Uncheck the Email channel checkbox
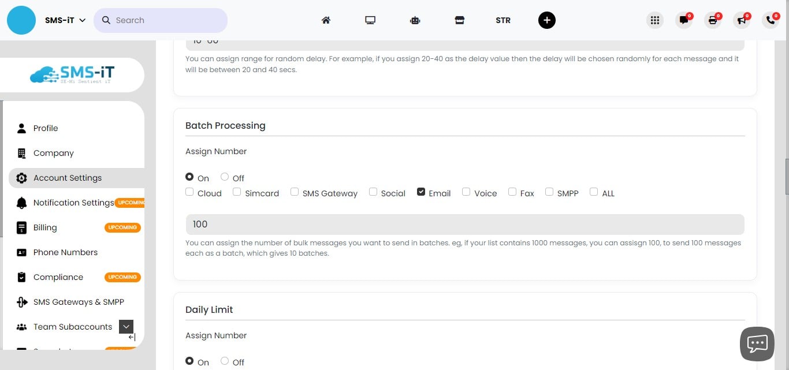The width and height of the screenshot is (789, 370). [421, 191]
